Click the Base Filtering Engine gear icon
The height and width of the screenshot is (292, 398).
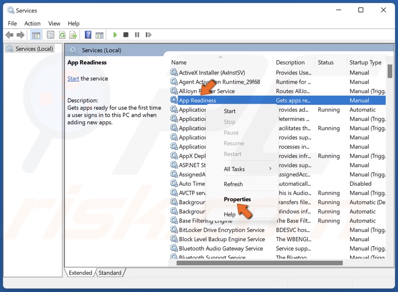[174, 221]
